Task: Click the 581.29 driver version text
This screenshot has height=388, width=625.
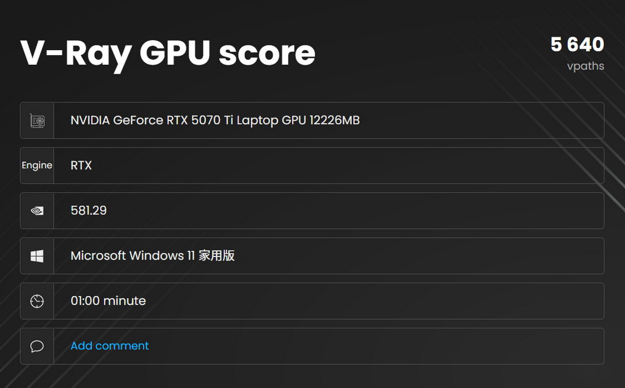Action: [89, 211]
